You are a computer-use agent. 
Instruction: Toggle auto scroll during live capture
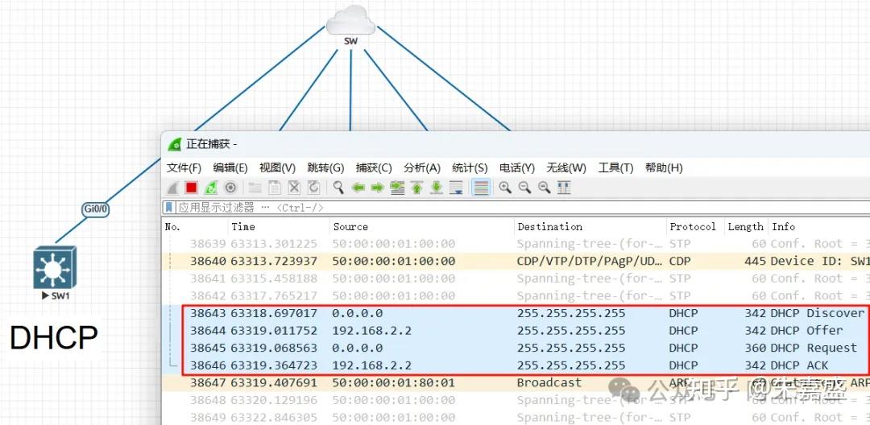[x=456, y=188]
